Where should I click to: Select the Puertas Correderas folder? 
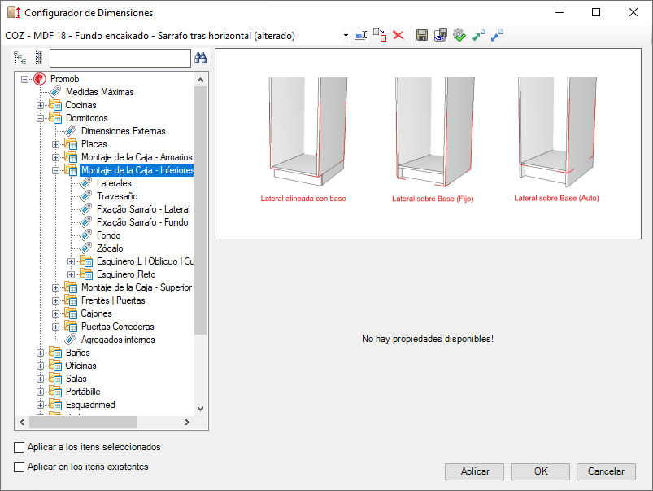[x=118, y=327]
